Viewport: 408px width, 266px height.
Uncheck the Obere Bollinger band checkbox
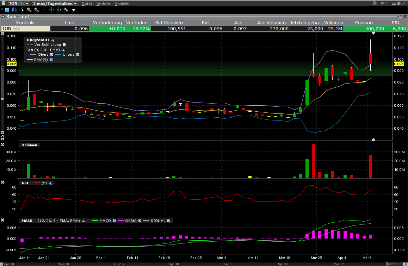[x=52, y=55]
